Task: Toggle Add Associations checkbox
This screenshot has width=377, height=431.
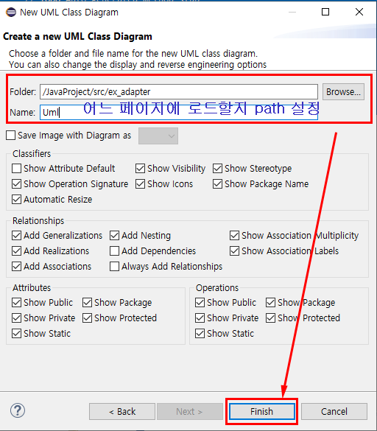Action: [x=16, y=267]
